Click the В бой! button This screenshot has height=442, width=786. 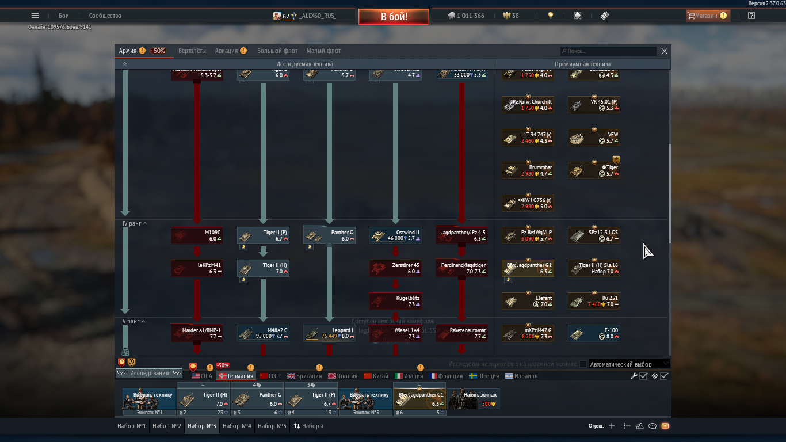point(394,17)
